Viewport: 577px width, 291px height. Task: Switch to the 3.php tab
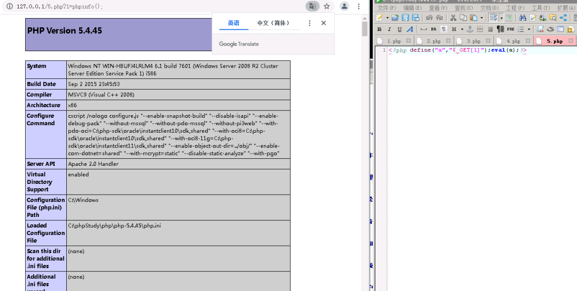coord(473,41)
